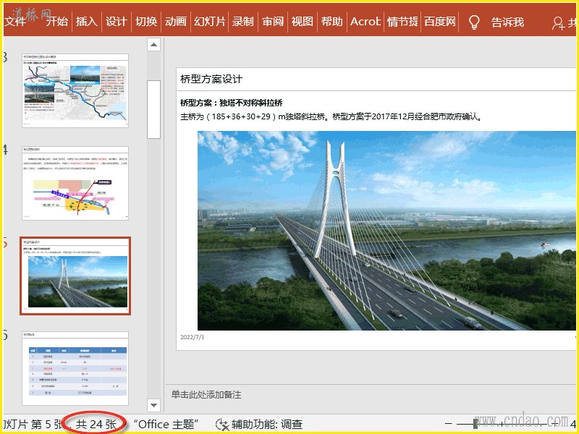Click 辅助功能: 调查 in status bar

click(267, 425)
